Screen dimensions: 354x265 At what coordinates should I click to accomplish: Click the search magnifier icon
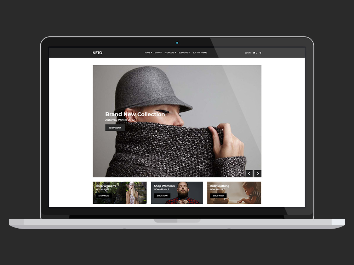(260, 53)
